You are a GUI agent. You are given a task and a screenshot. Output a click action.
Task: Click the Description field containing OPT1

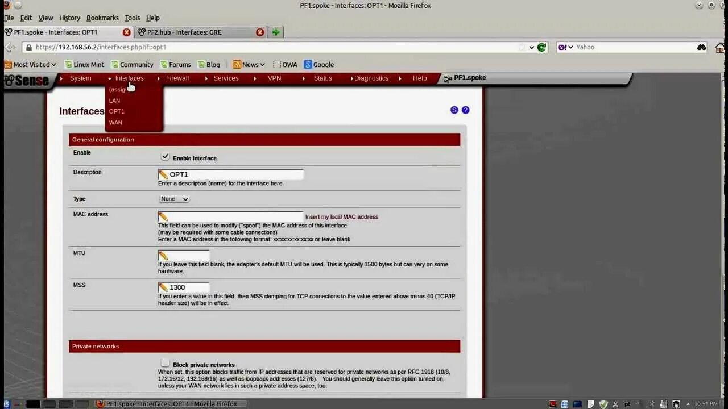[231, 174]
